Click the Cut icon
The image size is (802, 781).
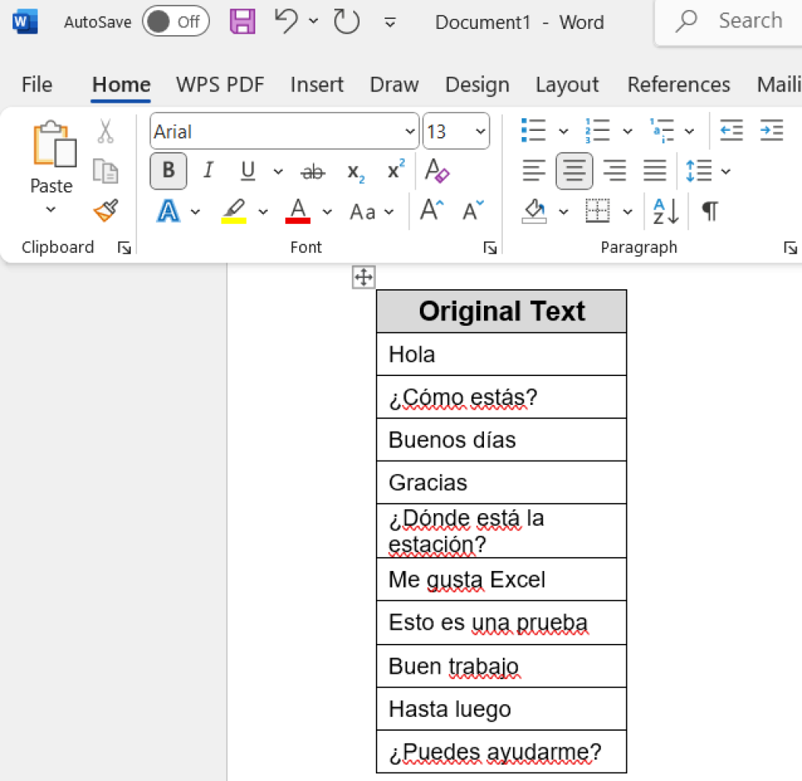(105, 130)
